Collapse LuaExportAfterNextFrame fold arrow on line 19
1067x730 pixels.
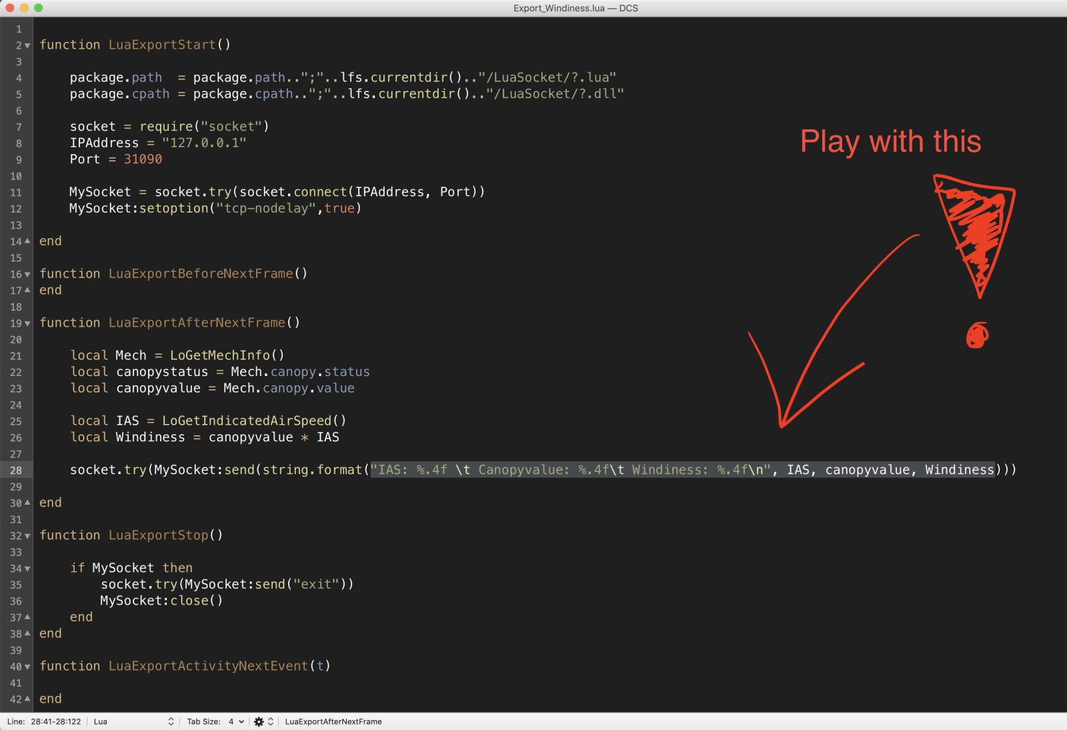27,323
